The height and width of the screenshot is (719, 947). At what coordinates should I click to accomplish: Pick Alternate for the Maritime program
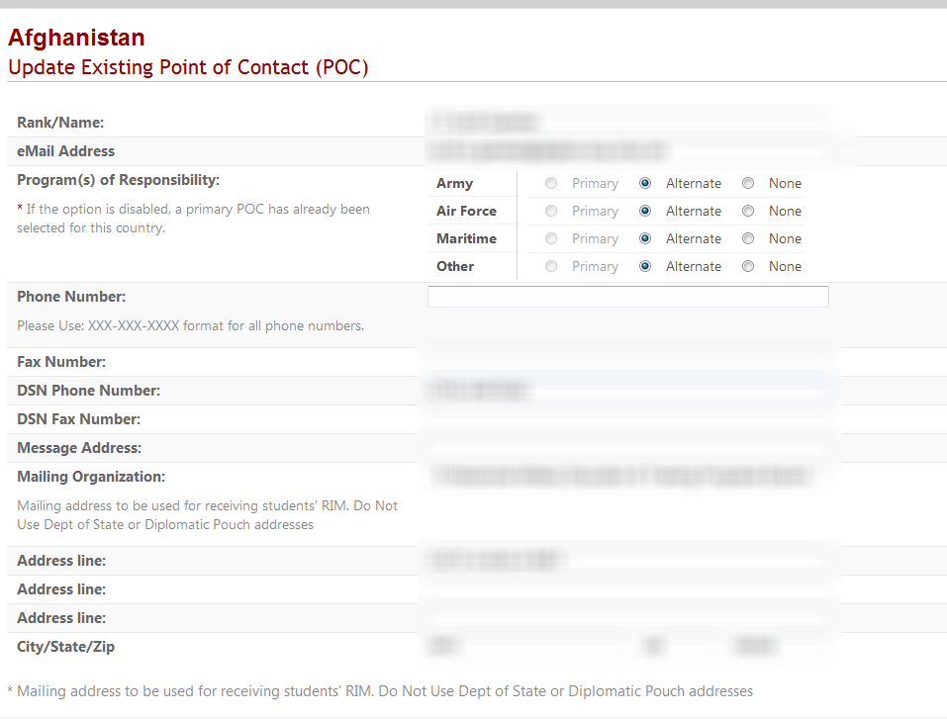pyautogui.click(x=645, y=238)
